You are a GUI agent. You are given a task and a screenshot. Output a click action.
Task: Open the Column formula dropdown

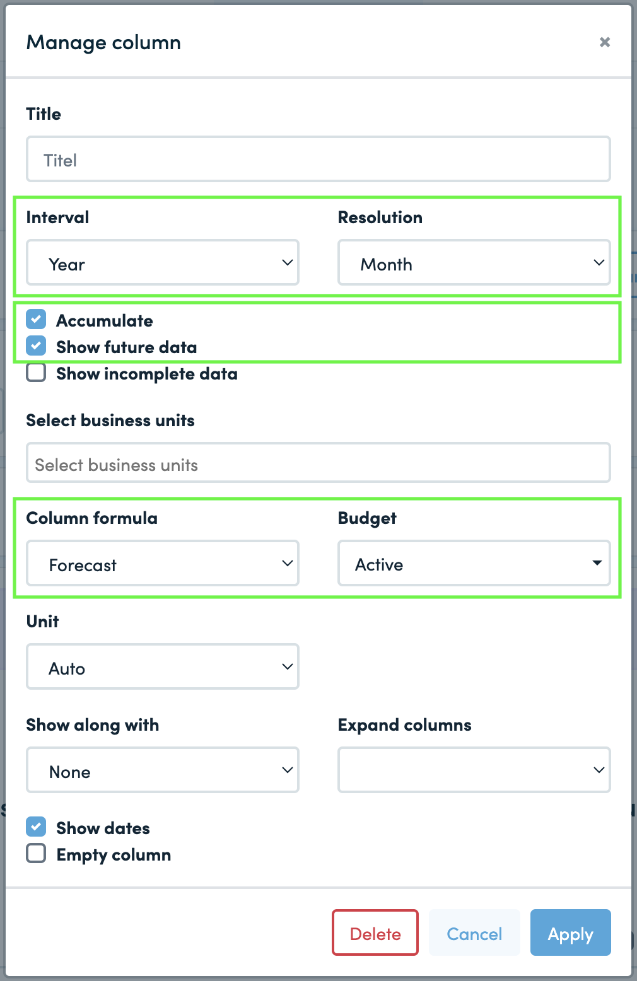[x=163, y=564]
